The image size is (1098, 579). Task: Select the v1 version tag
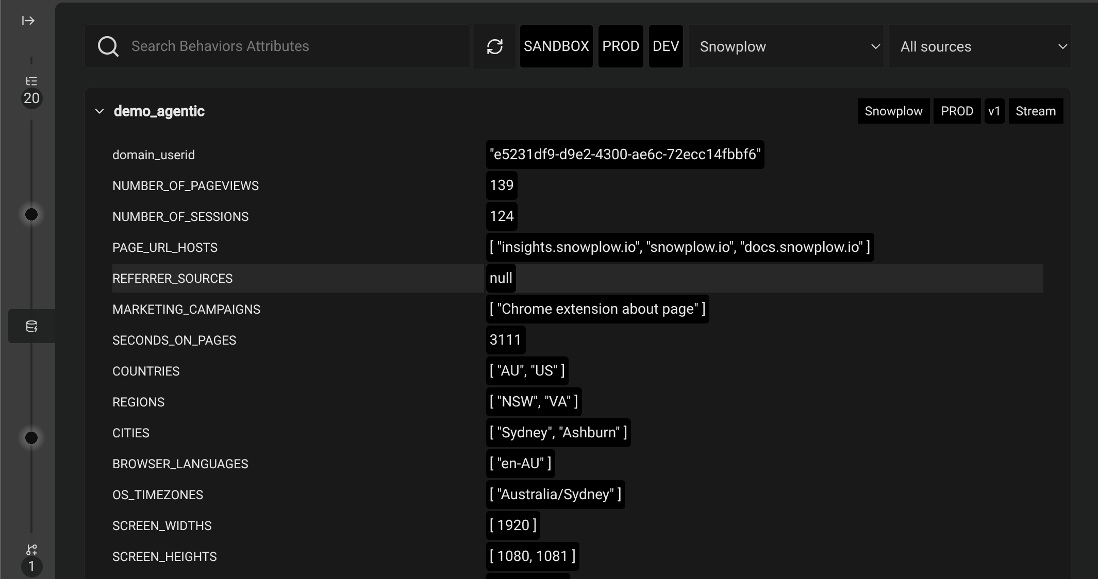(x=995, y=111)
